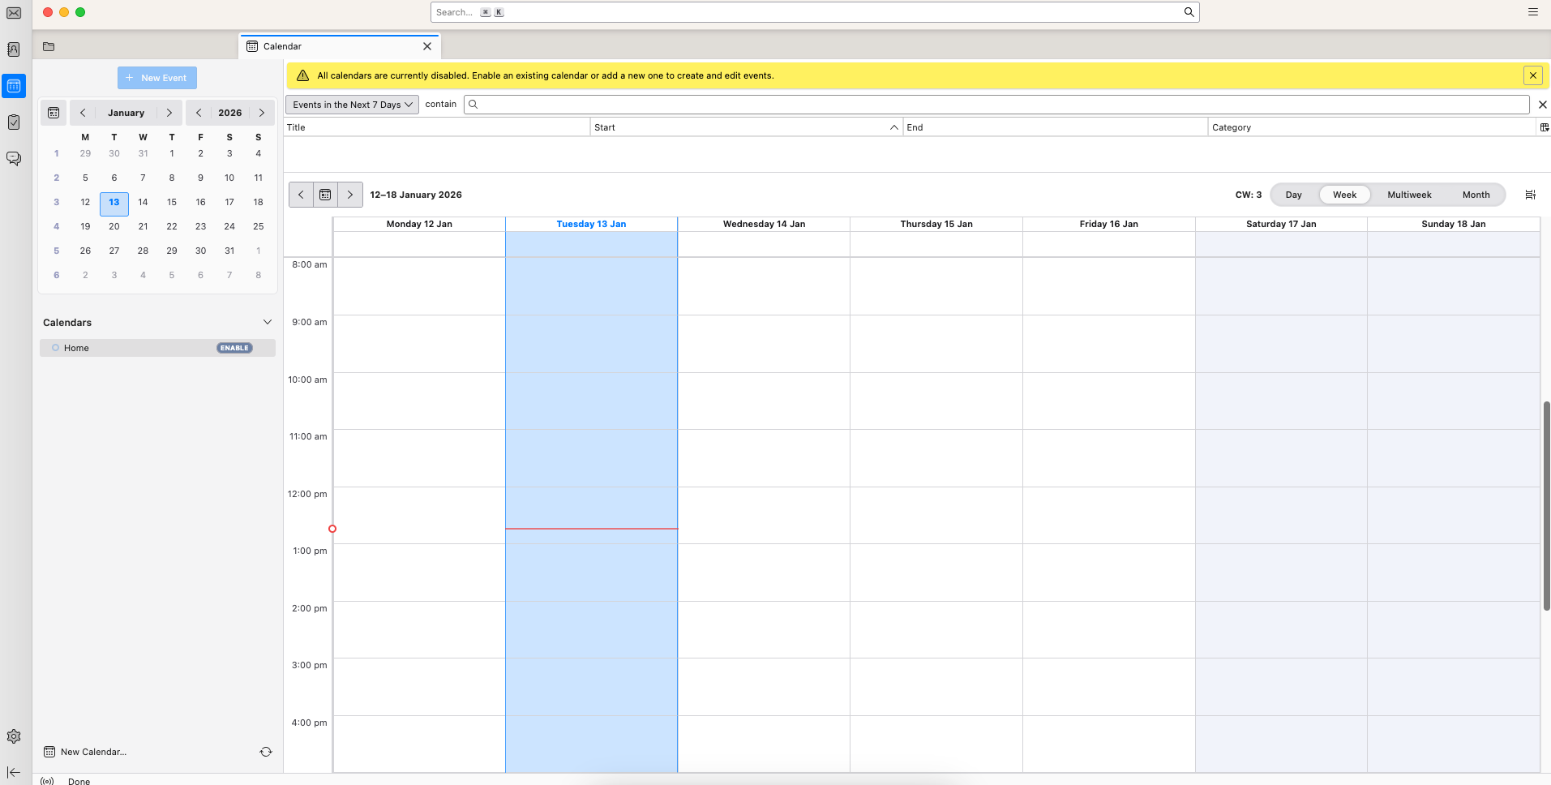This screenshot has height=785, width=1551.
Task: Dismiss the disabled calendars warning banner
Action: [1532, 75]
